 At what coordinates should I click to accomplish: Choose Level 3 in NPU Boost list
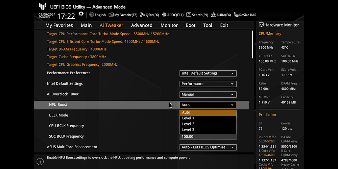click(208, 130)
